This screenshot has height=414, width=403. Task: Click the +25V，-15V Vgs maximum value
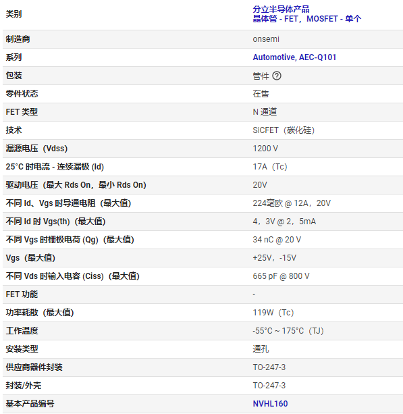coord(275,258)
